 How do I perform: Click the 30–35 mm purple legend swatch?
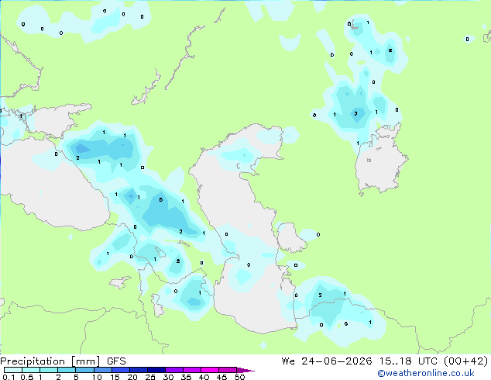(173, 370)
